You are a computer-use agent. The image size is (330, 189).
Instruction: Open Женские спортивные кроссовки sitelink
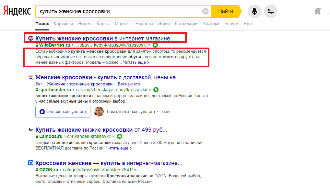[x=80, y=84]
